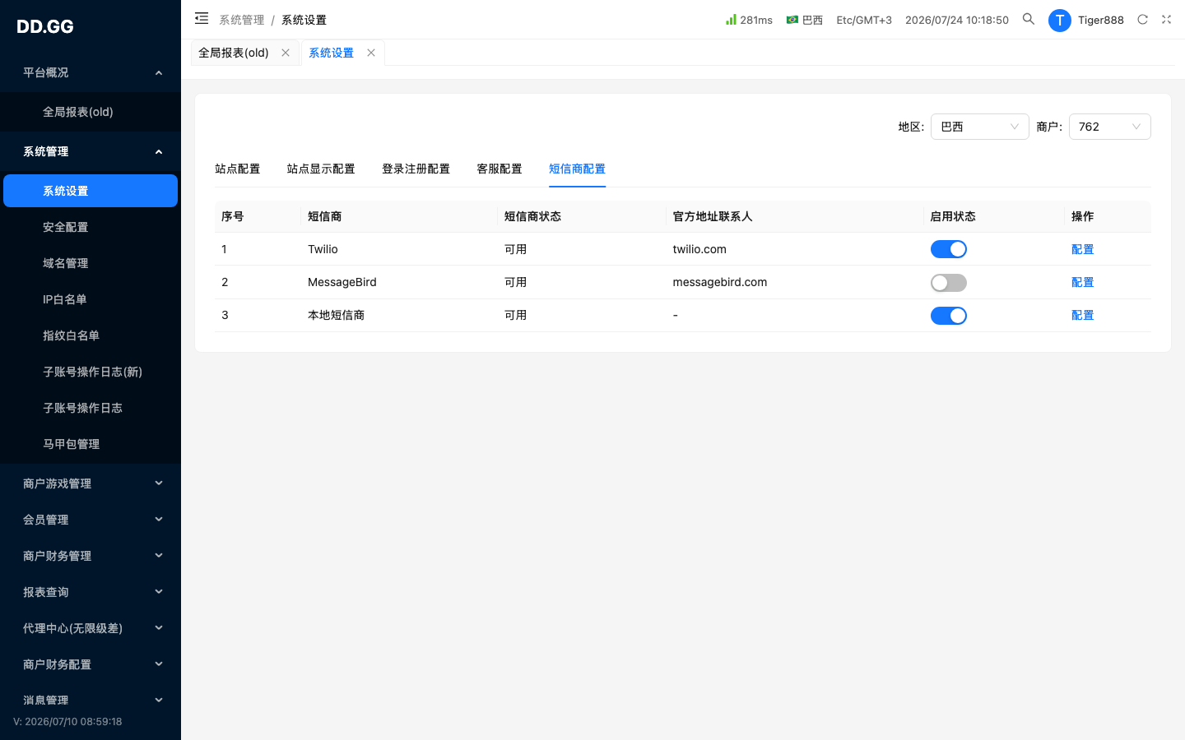Select 系统设置 in the sidebar
The width and height of the screenshot is (1185, 740).
coord(91,191)
